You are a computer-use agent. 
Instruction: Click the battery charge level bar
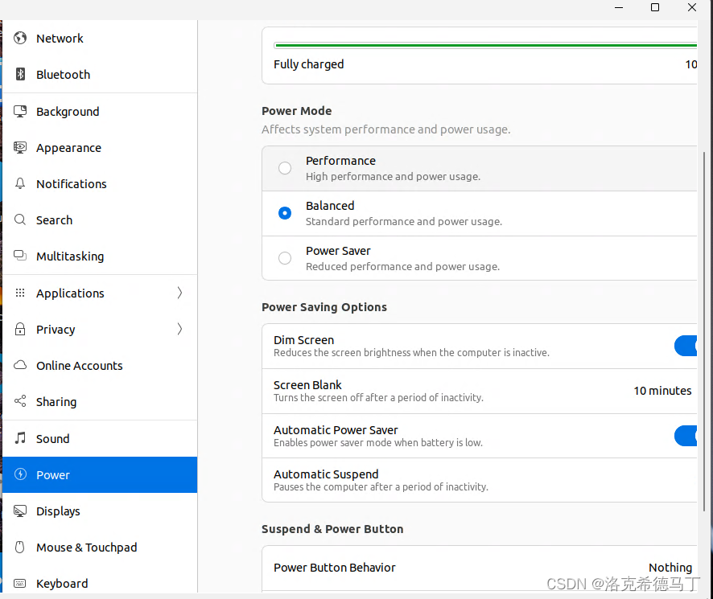485,46
